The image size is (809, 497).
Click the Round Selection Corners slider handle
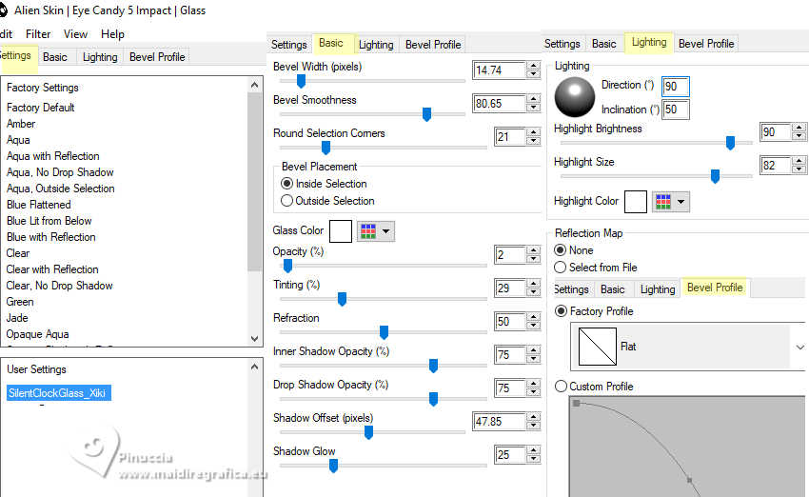(x=326, y=148)
